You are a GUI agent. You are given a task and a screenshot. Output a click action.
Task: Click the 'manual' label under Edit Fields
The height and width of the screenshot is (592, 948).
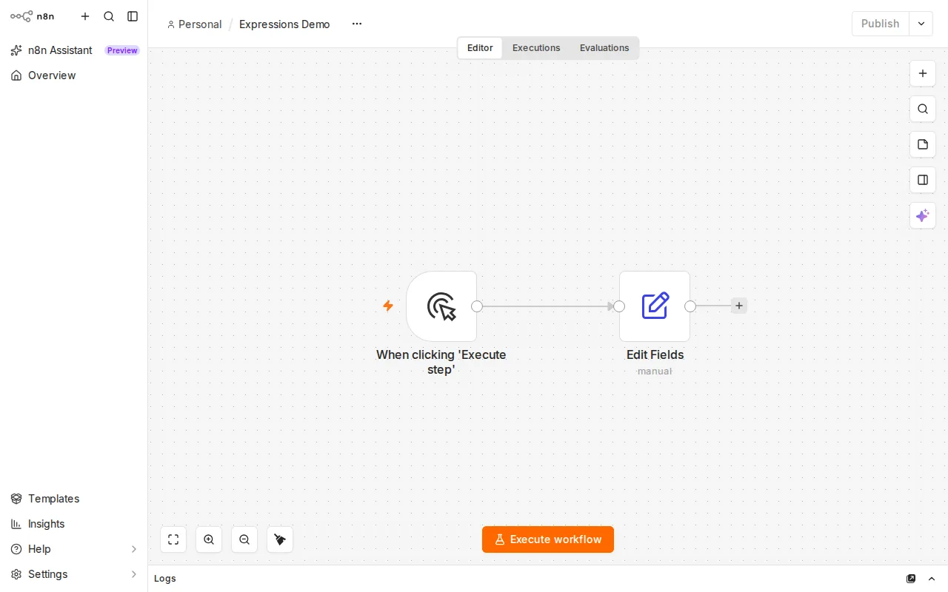click(655, 371)
